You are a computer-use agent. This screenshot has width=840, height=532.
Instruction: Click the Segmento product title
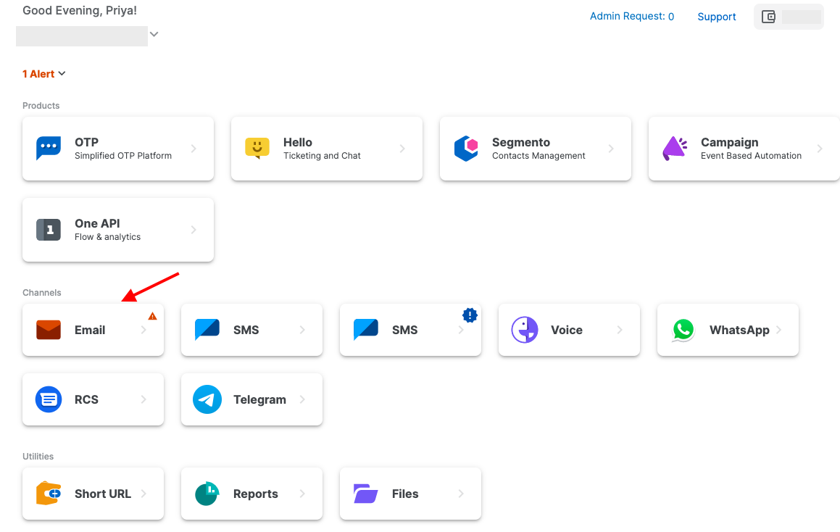click(x=521, y=143)
